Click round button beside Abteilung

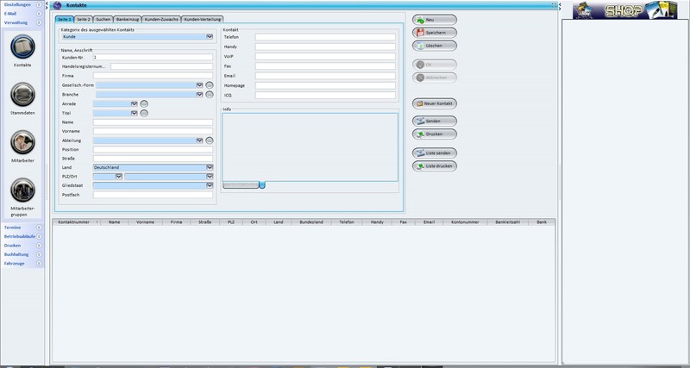tap(210, 140)
